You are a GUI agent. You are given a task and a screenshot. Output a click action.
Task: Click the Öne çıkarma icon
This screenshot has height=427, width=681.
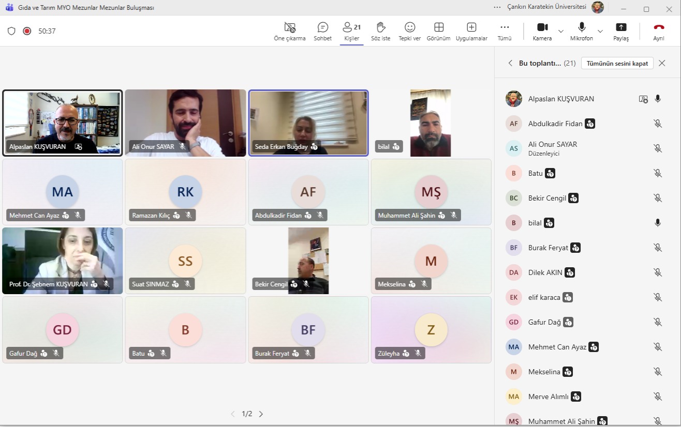coord(290,31)
